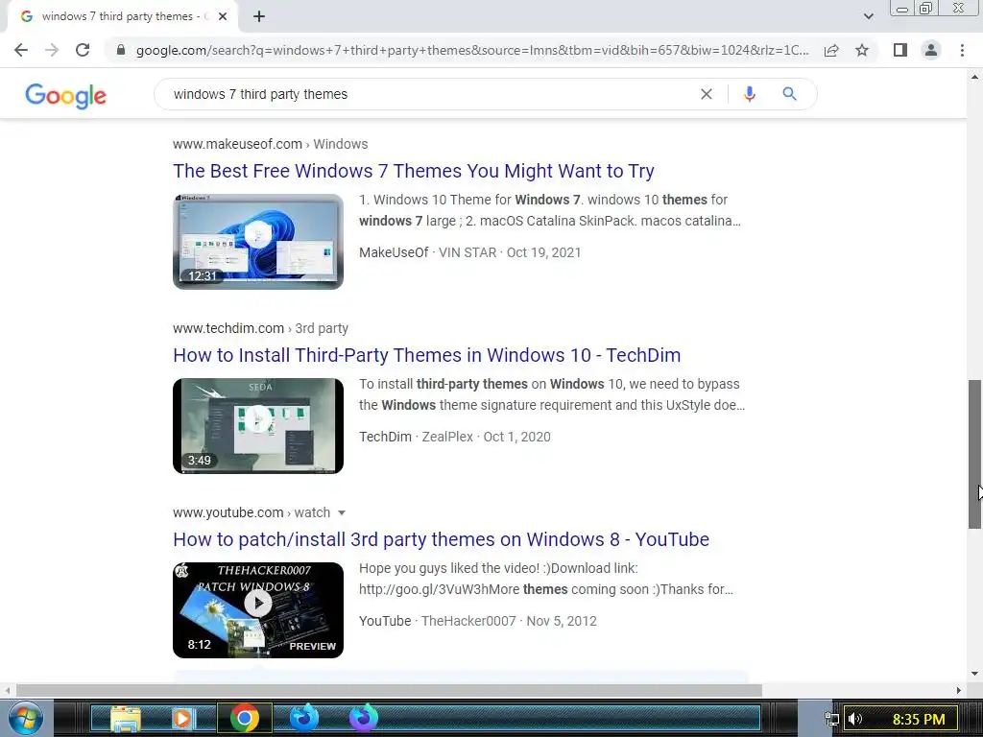Image resolution: width=983 pixels, height=737 pixels.
Task: View site security lock info
Action: click(x=121, y=50)
